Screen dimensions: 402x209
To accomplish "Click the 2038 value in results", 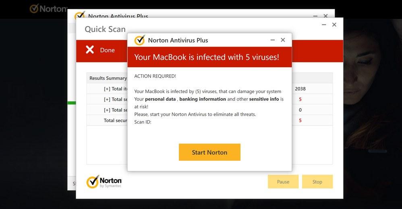I will [300, 89].
